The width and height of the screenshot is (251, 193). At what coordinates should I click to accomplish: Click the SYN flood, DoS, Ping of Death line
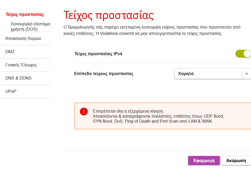152,121
